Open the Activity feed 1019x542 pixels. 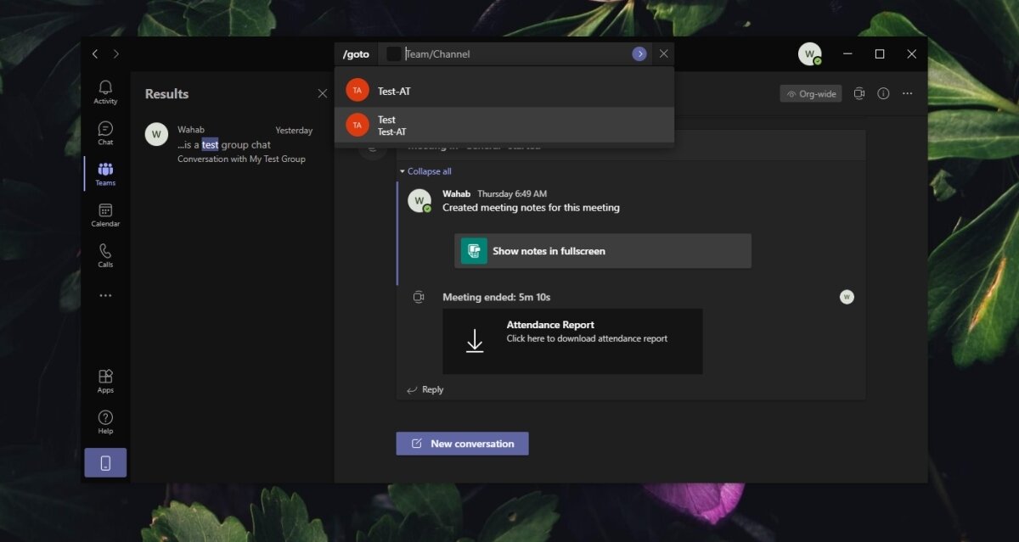104,92
